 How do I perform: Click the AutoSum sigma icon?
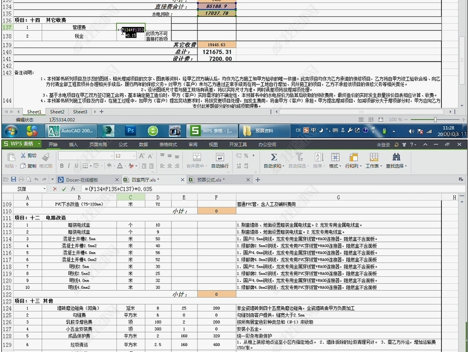click(x=273, y=157)
